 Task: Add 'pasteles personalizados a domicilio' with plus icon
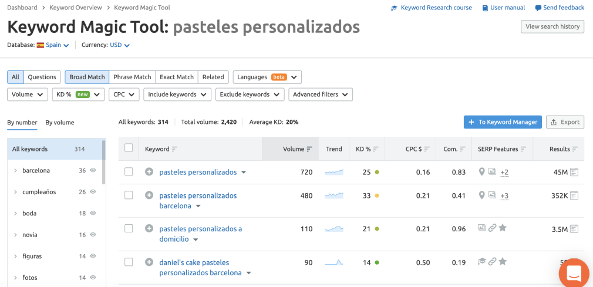pos(149,228)
